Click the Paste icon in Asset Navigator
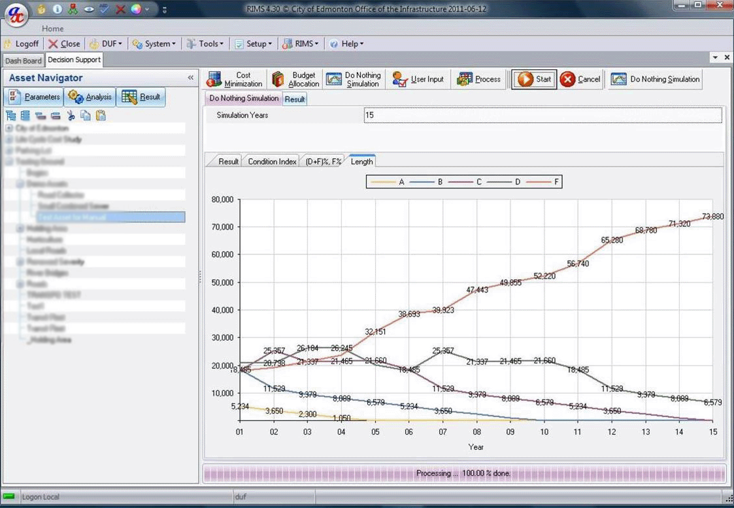The width and height of the screenshot is (734, 508). click(101, 115)
